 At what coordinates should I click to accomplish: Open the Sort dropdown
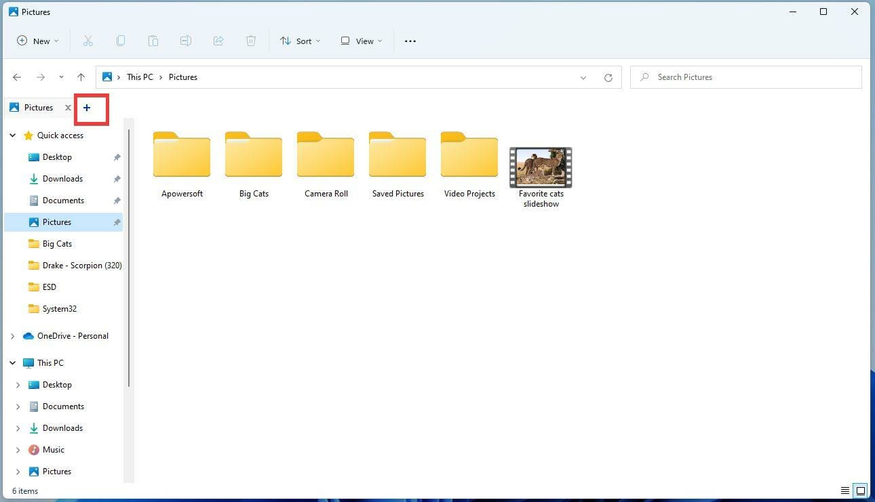(300, 41)
